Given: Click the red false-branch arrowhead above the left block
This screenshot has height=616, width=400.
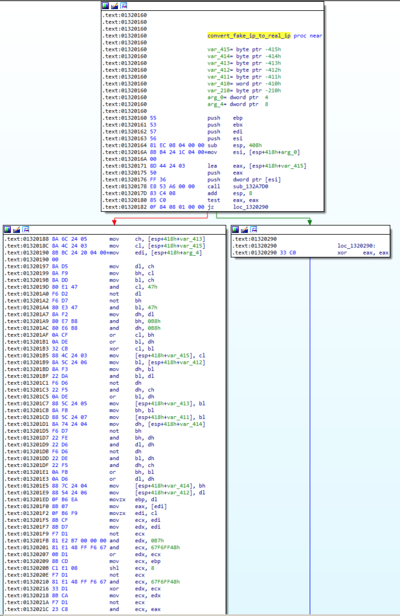Looking at the screenshot, I should (x=114, y=222).
